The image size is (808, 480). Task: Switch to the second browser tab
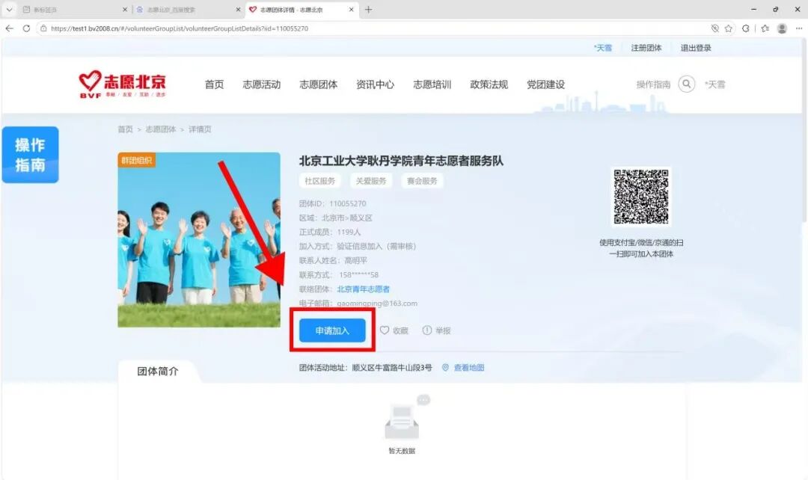(x=188, y=9)
